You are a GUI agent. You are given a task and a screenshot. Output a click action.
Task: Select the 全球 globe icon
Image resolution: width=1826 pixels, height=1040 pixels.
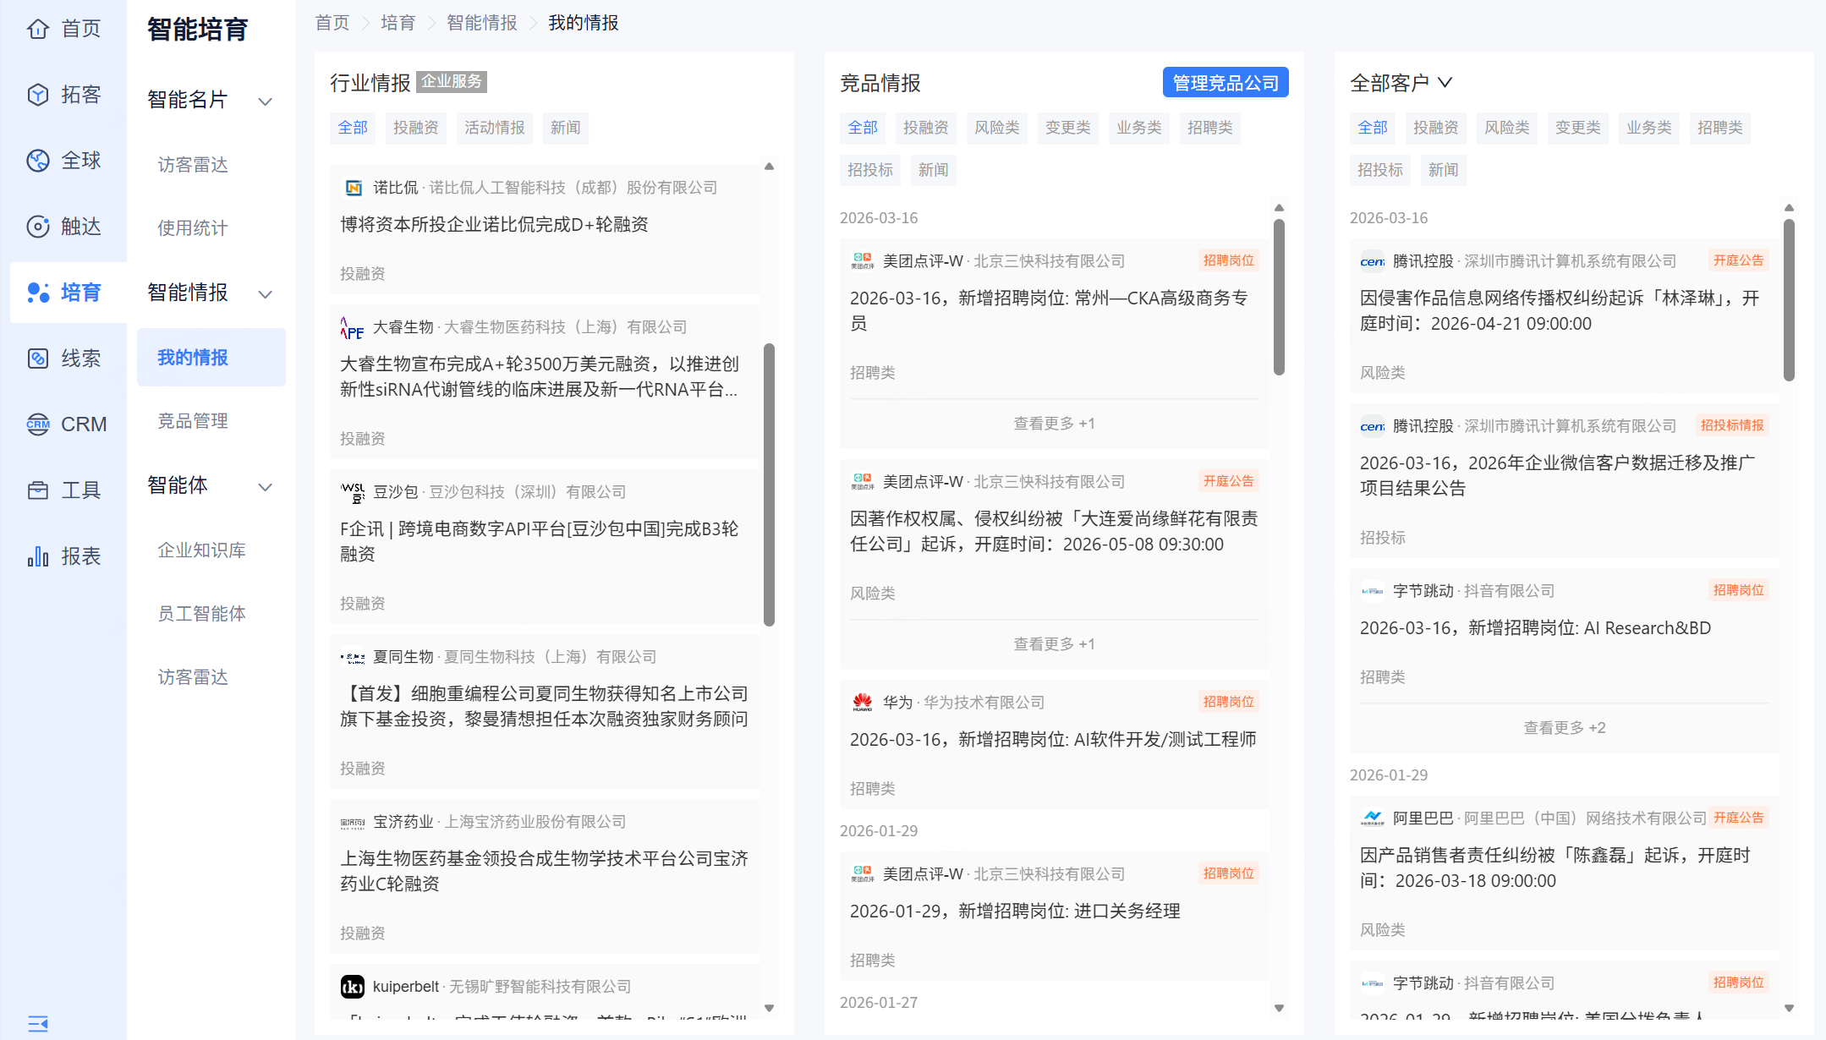click(x=38, y=161)
